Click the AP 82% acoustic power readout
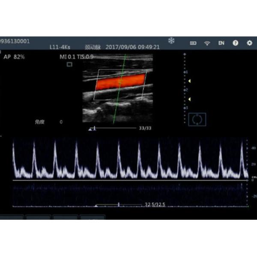 click(14, 57)
